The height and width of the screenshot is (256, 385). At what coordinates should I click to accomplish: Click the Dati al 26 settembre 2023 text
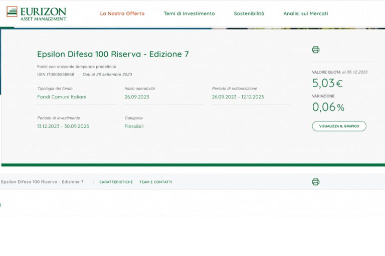click(x=107, y=74)
